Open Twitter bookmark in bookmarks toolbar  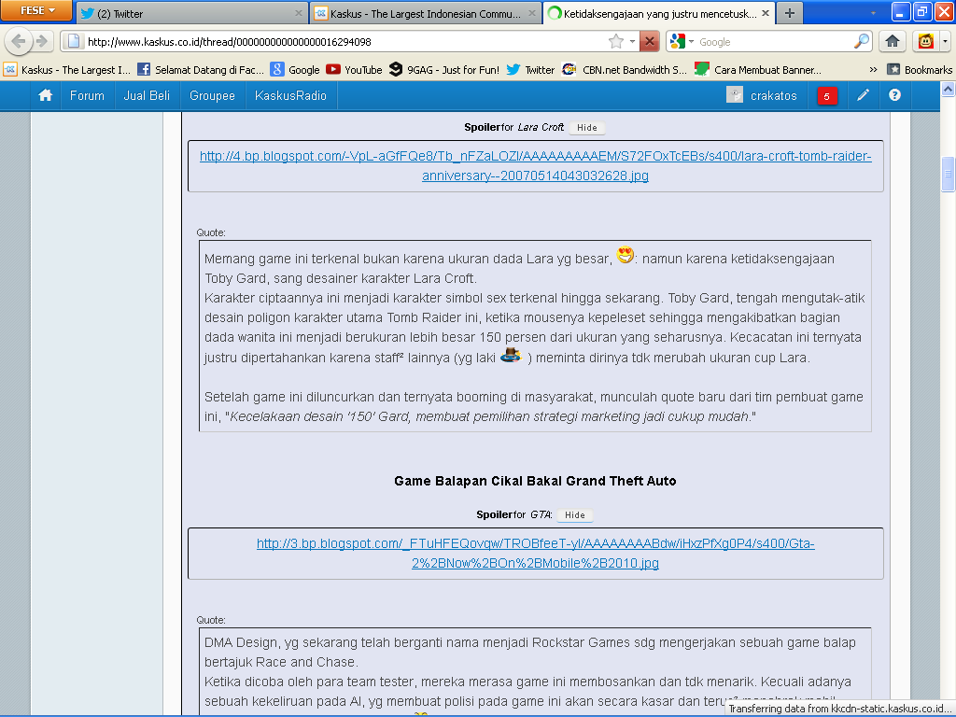(x=530, y=69)
